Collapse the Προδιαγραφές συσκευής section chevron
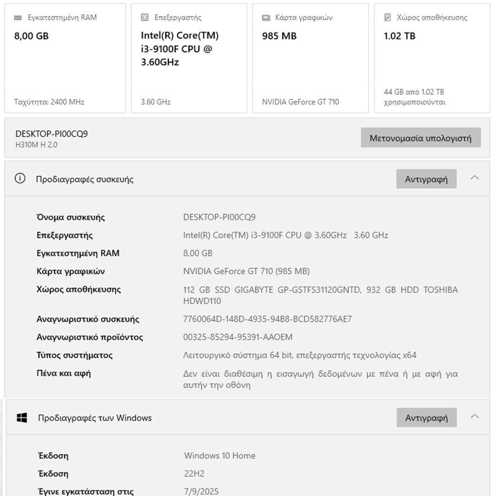 475,178
